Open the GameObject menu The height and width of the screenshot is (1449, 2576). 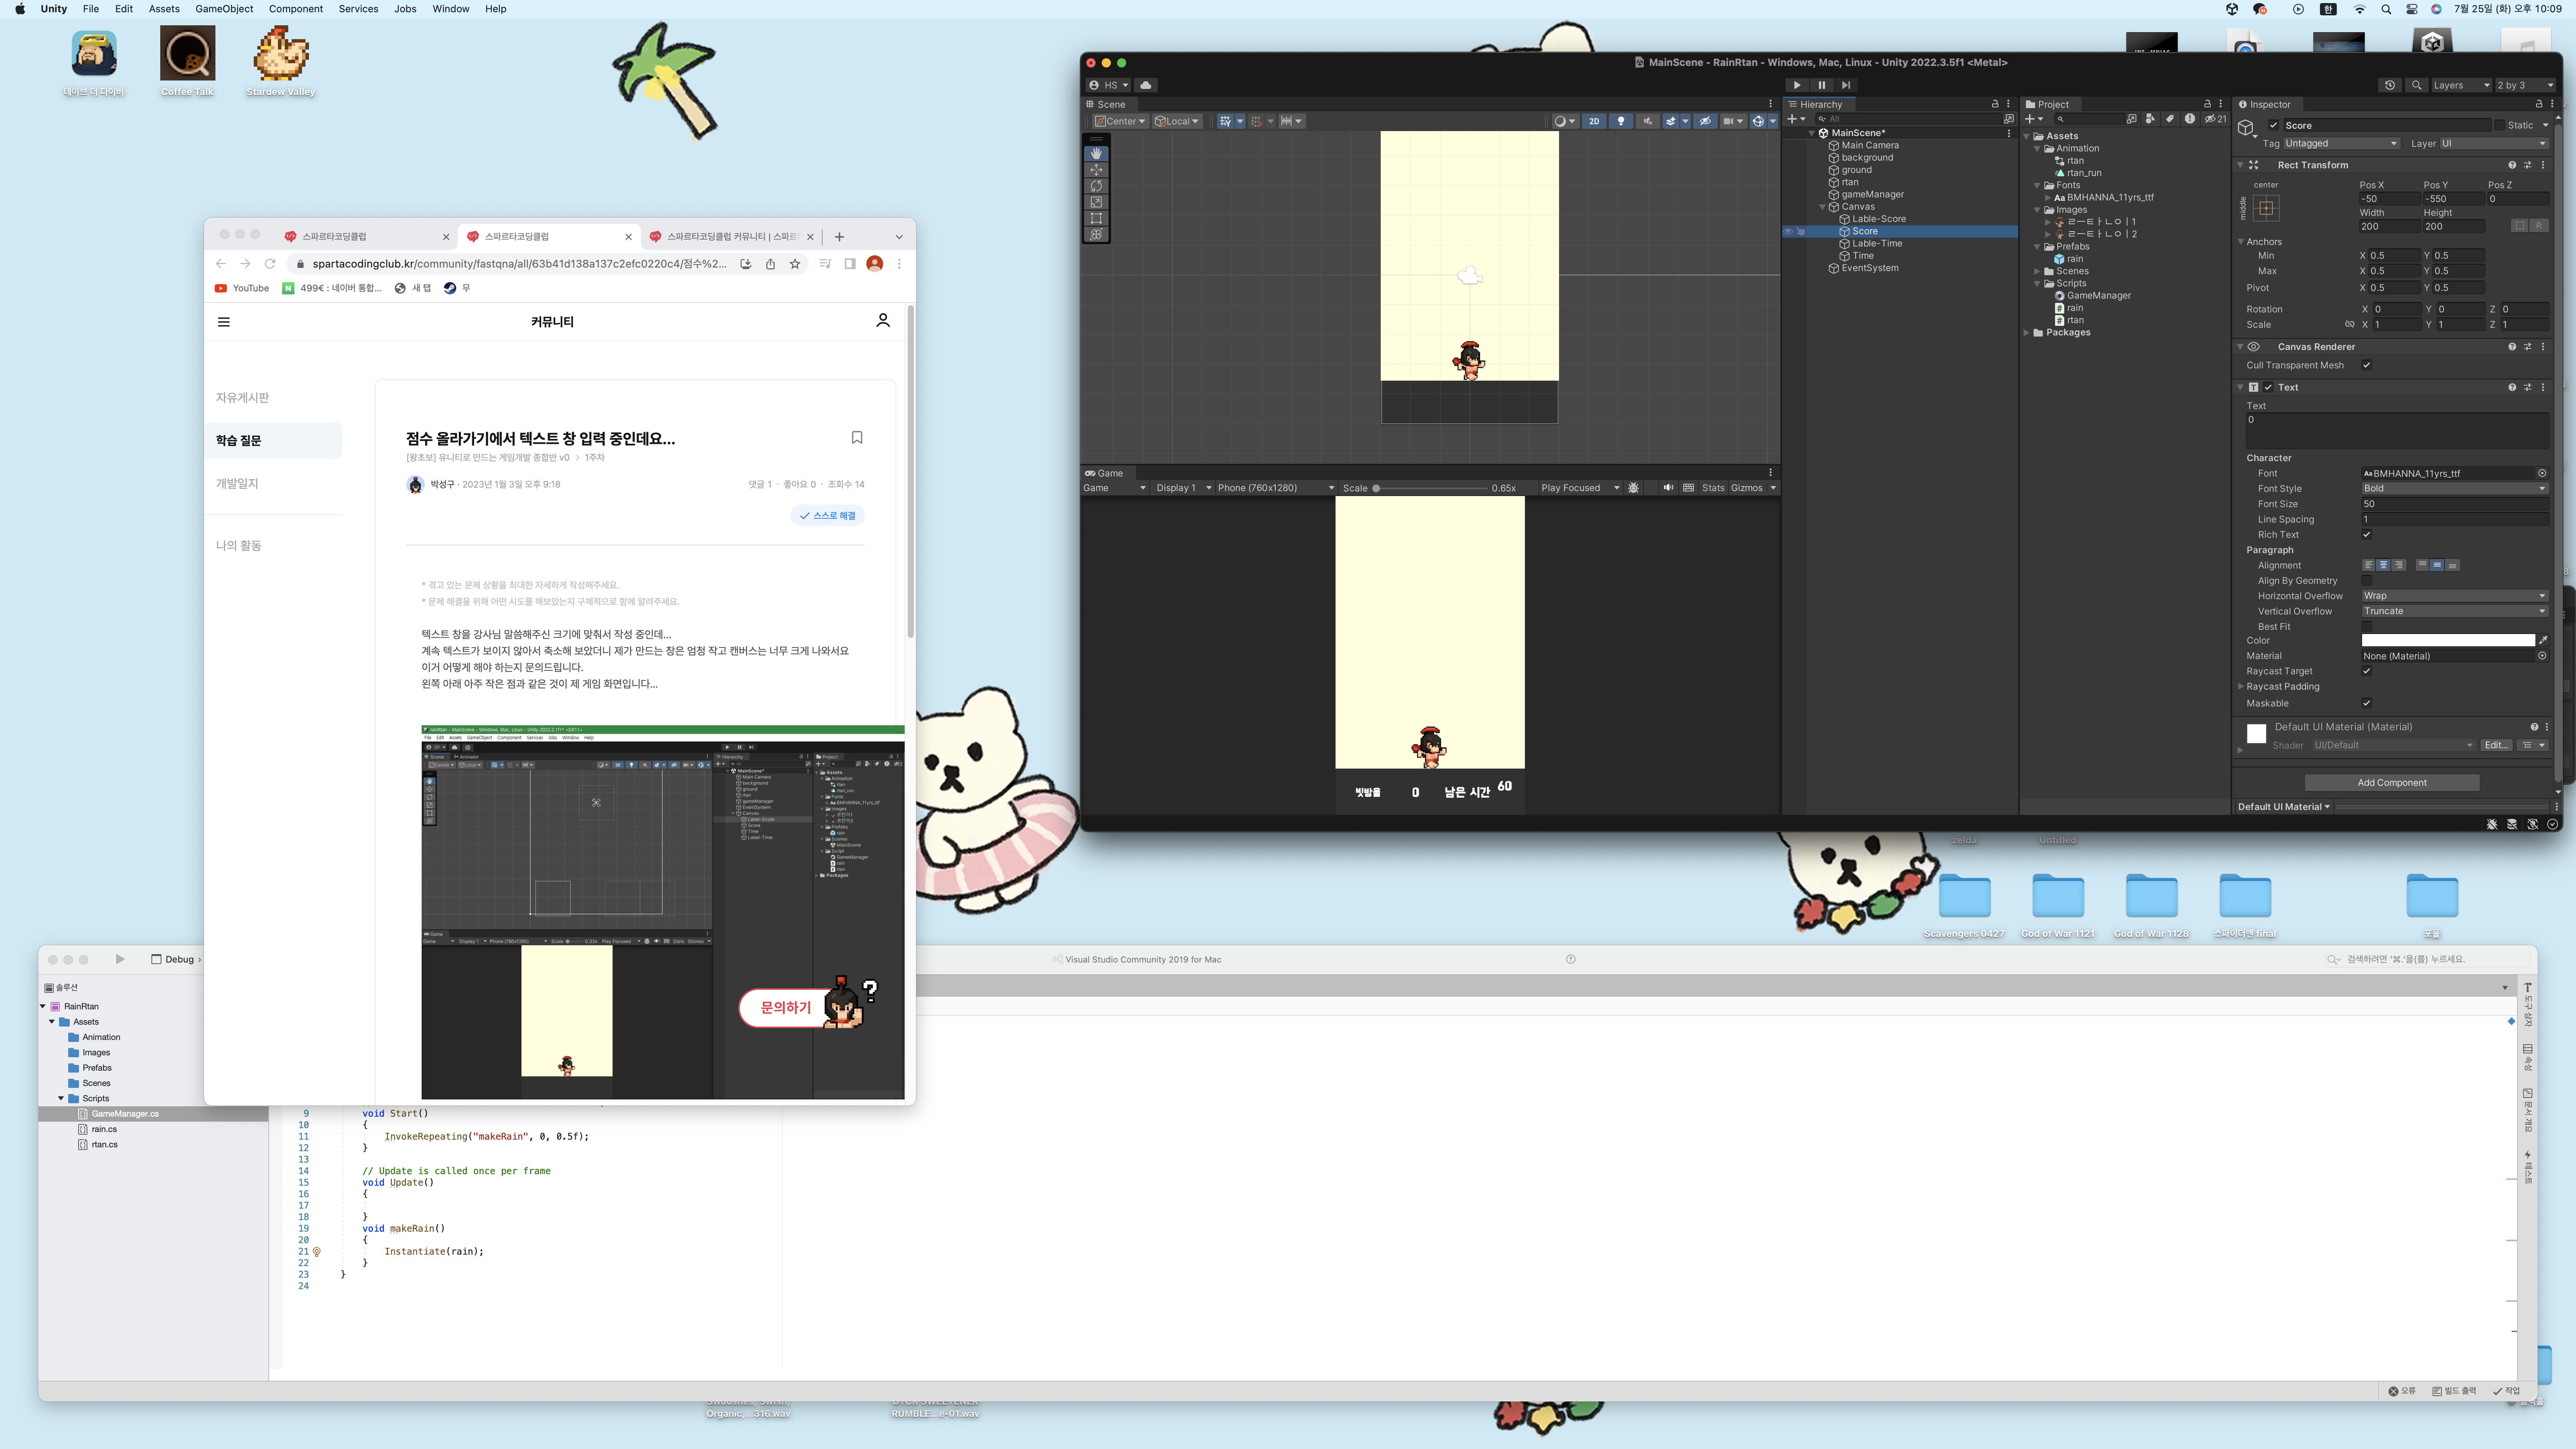coord(224,9)
